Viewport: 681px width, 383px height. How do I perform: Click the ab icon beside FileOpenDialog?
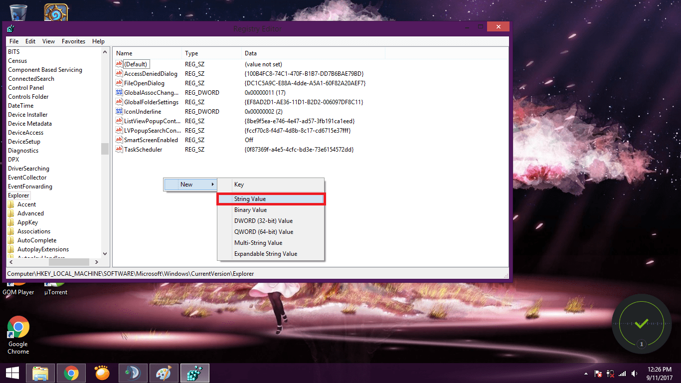[119, 83]
